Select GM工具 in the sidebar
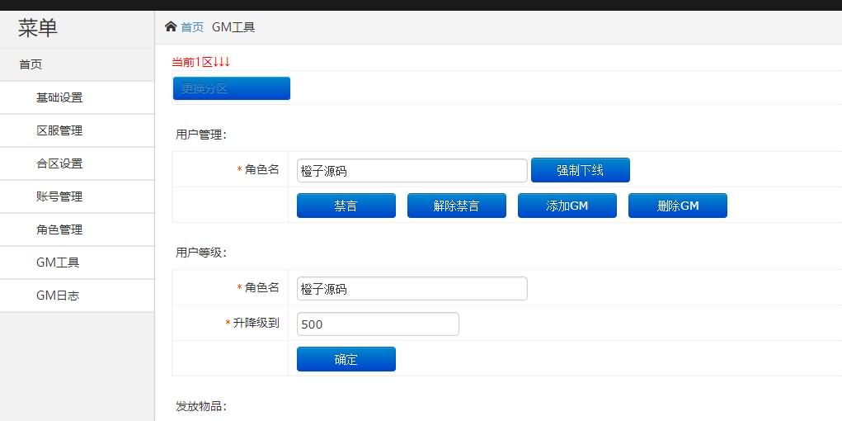 (x=58, y=263)
